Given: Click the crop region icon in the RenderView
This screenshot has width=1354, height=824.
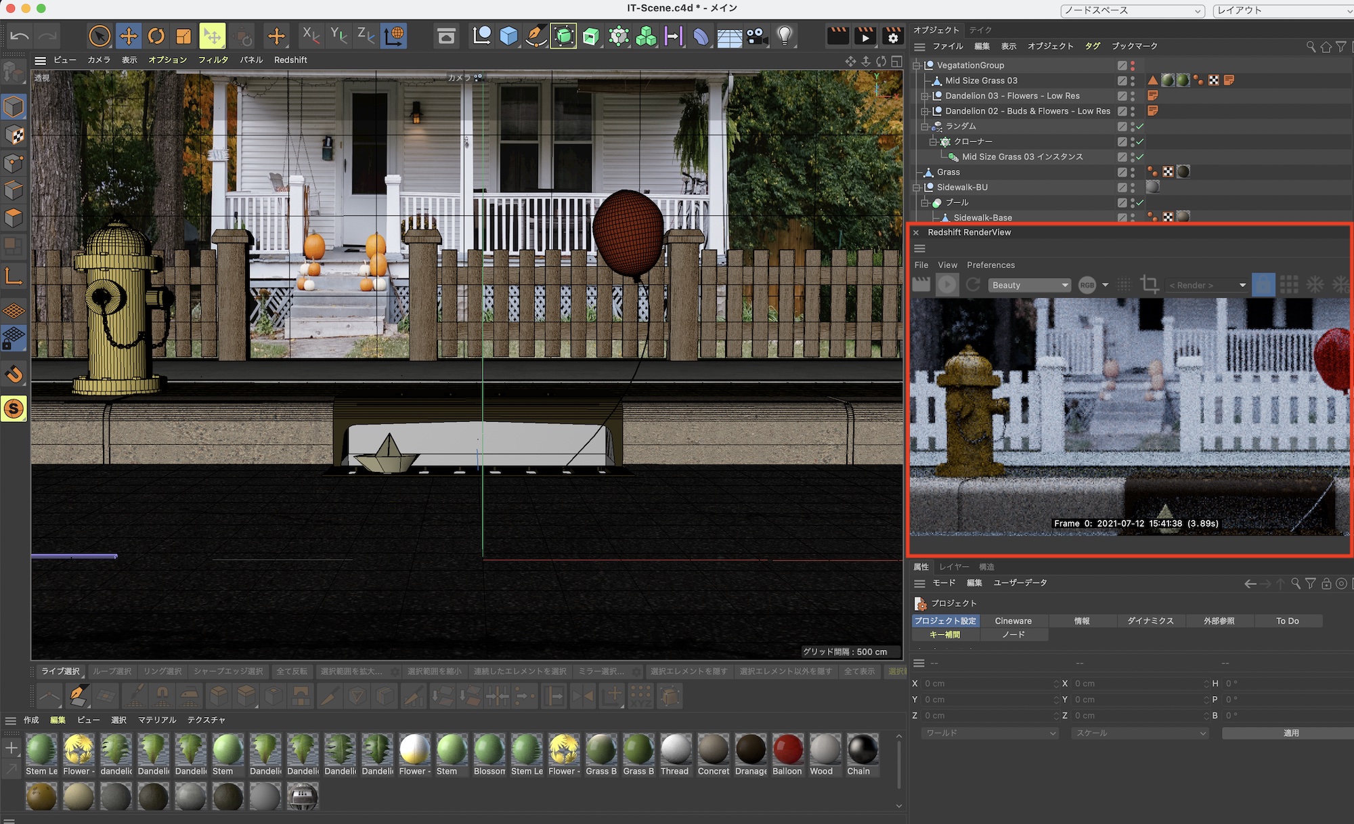Looking at the screenshot, I should point(1149,285).
